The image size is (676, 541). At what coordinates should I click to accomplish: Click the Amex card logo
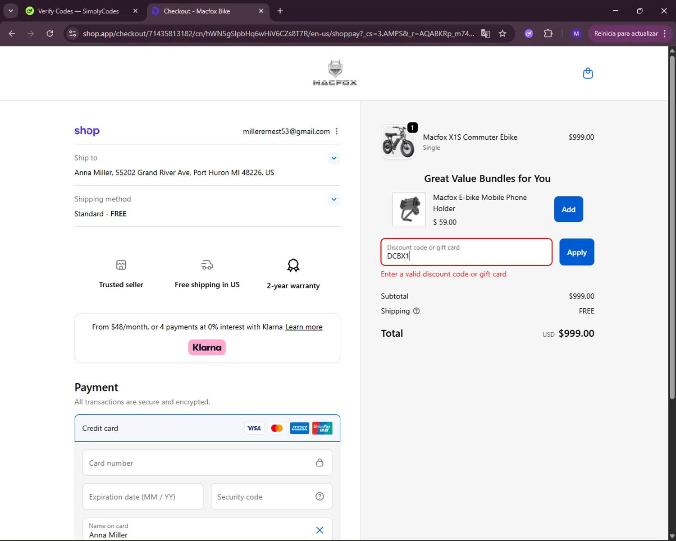click(300, 428)
